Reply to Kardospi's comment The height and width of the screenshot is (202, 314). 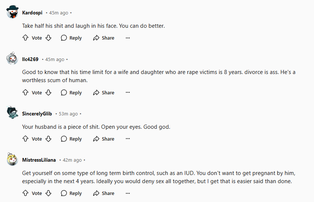pyautogui.click(x=71, y=38)
